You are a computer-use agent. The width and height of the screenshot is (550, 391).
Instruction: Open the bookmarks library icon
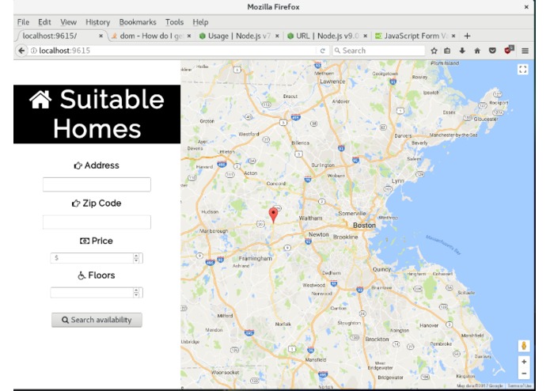[447, 51]
